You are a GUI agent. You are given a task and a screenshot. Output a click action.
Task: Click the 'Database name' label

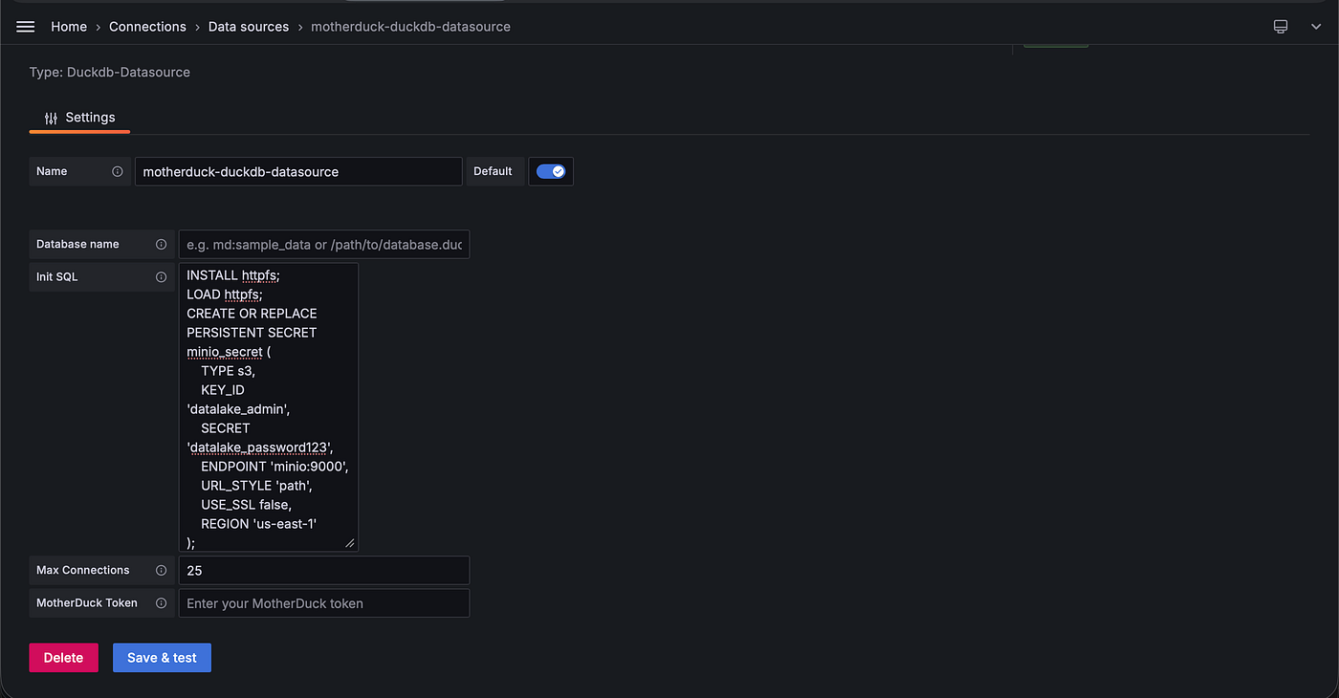(77, 244)
